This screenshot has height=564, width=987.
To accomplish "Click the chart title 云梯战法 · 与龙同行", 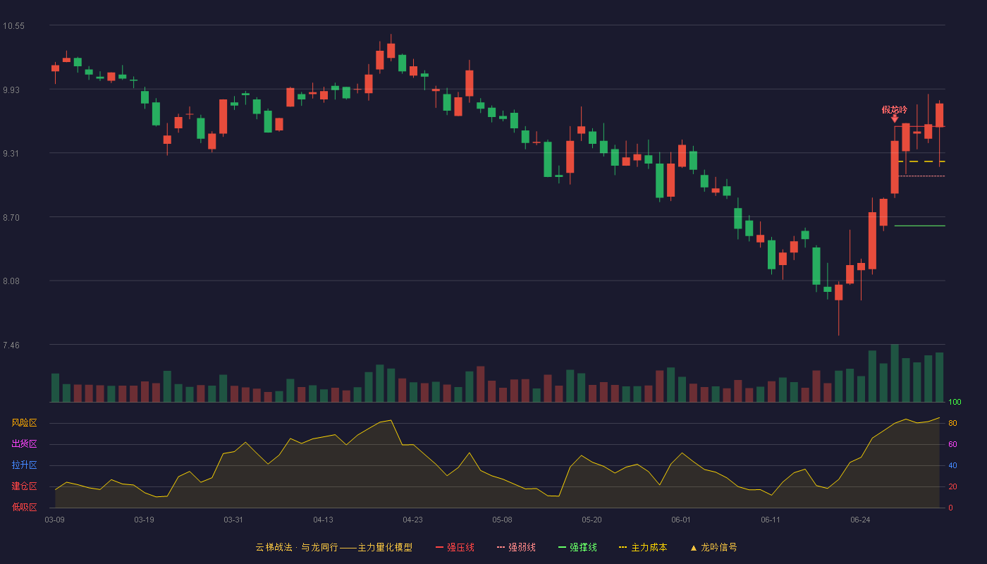I will (297, 547).
